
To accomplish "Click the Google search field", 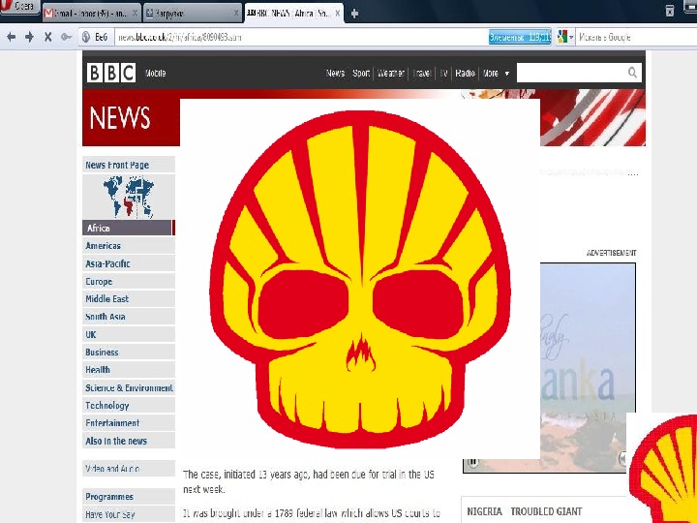I will point(636,37).
